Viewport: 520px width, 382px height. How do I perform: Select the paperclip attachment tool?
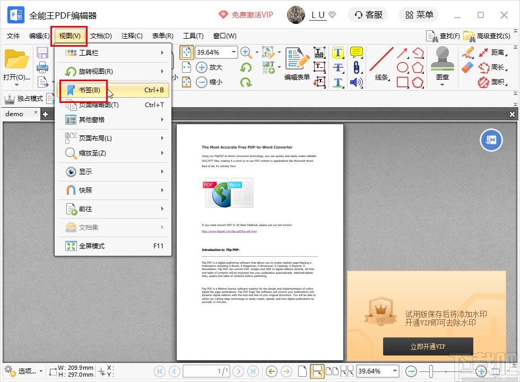click(357, 67)
